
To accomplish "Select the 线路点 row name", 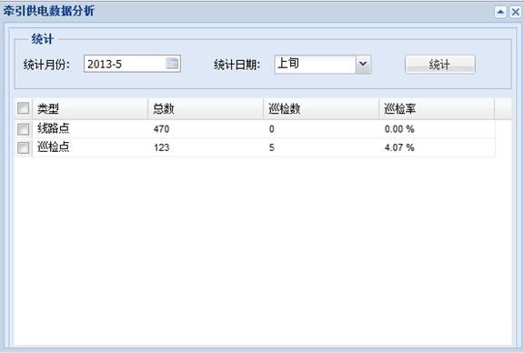I will coord(53,128).
